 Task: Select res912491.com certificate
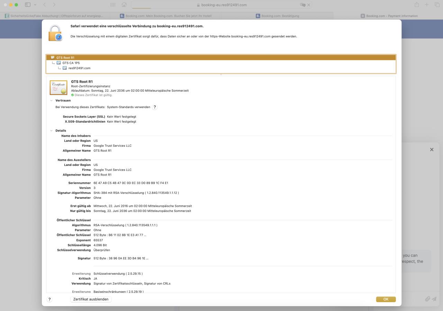click(221, 68)
